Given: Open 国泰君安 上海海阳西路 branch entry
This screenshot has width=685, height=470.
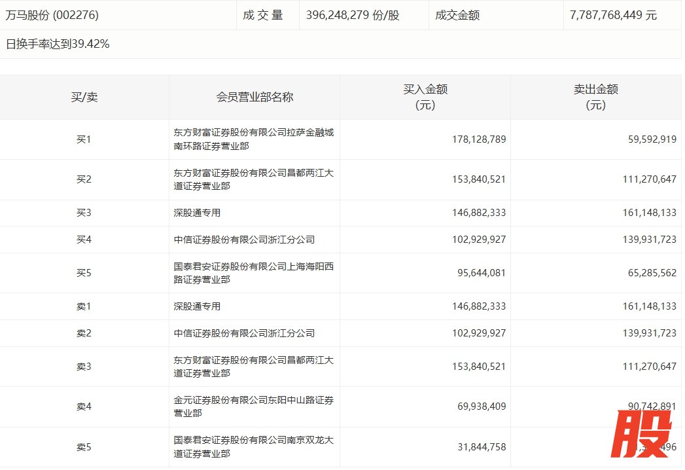Looking at the screenshot, I should tap(253, 273).
